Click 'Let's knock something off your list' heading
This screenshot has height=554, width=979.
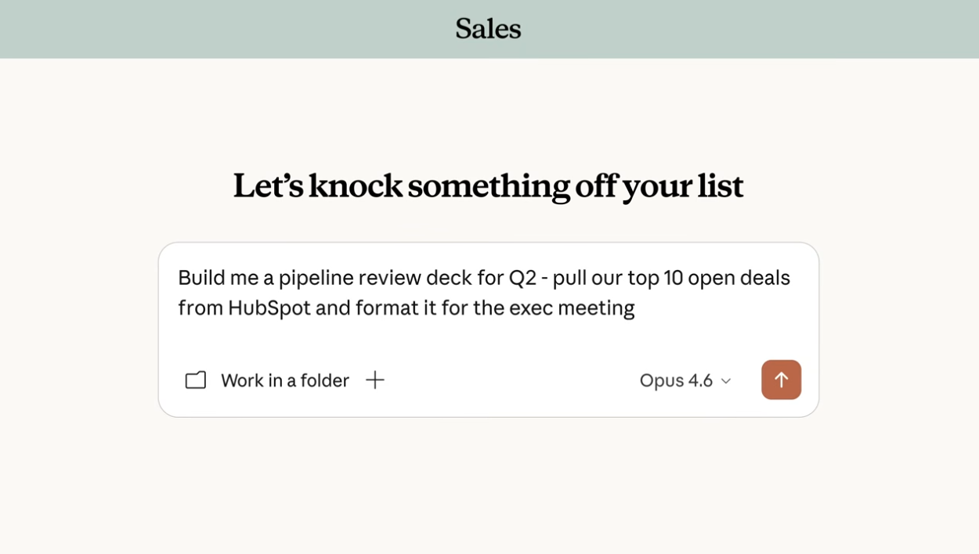[488, 186]
